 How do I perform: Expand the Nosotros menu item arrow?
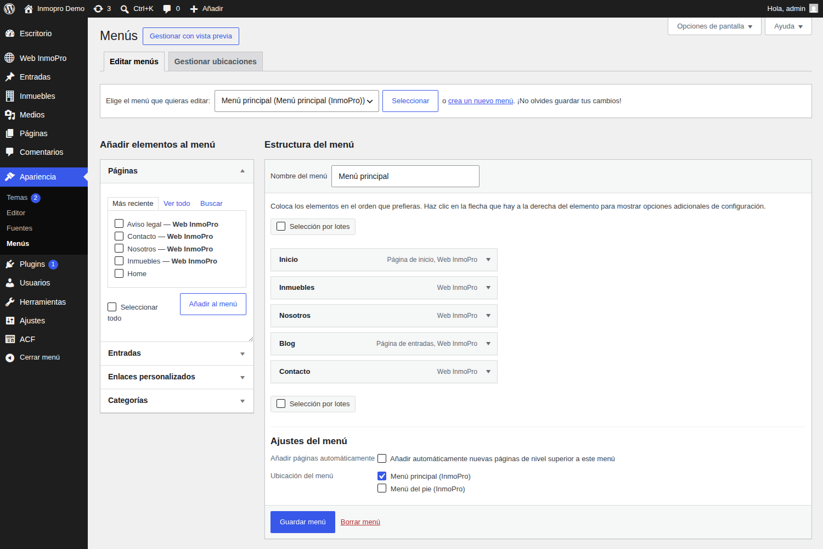click(488, 316)
